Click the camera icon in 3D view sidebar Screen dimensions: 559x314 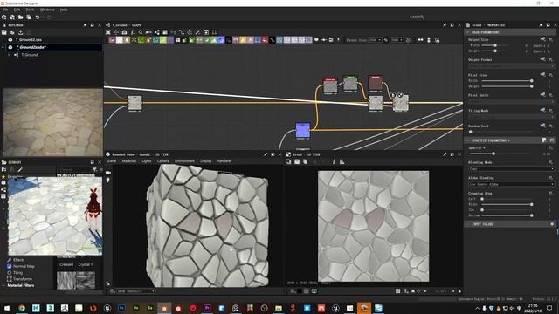coord(108,173)
